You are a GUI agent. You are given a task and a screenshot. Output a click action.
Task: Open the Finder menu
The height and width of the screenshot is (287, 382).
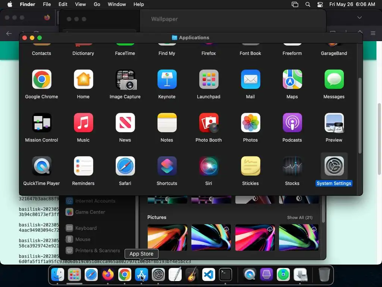point(28,4)
